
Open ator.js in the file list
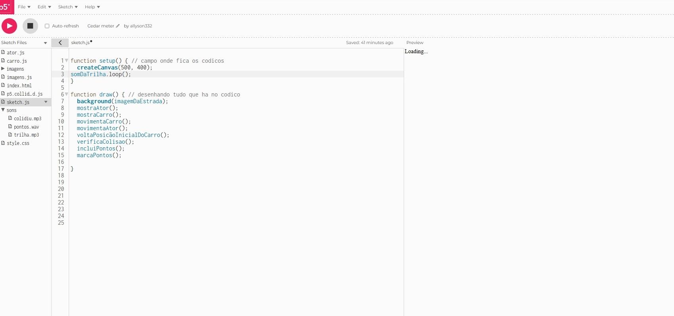pos(15,52)
